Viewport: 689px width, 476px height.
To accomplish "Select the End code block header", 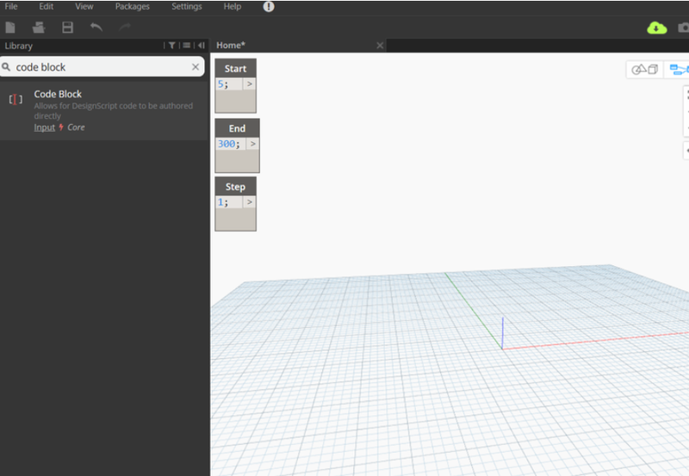I will tap(238, 128).
